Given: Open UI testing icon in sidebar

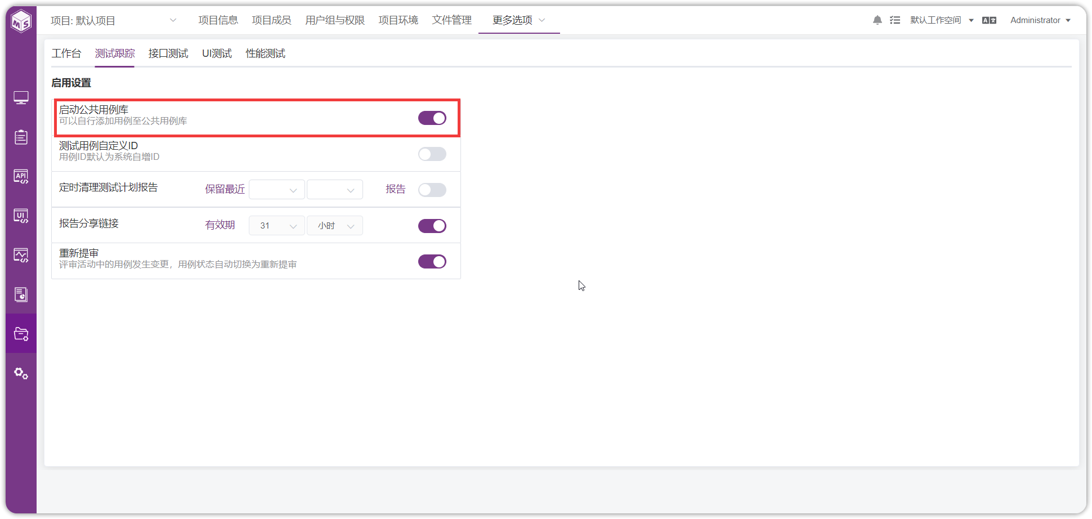Looking at the screenshot, I should 21,216.
